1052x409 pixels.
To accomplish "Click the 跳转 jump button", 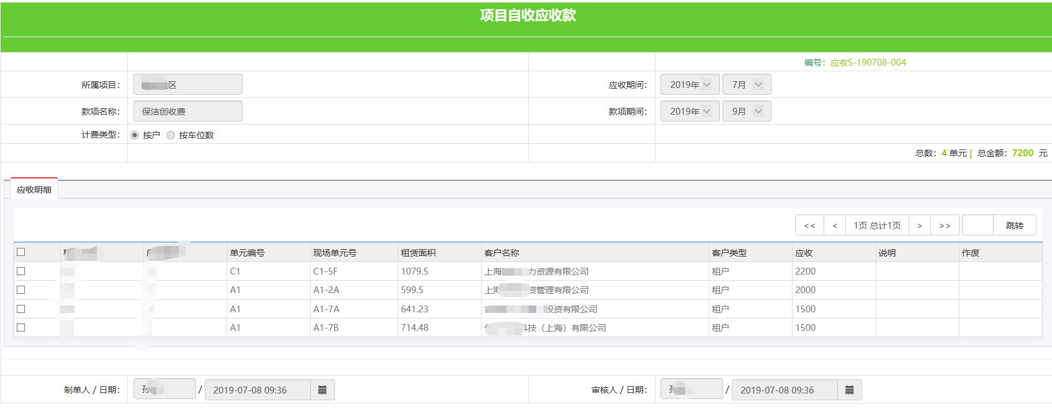I will 1014,226.
